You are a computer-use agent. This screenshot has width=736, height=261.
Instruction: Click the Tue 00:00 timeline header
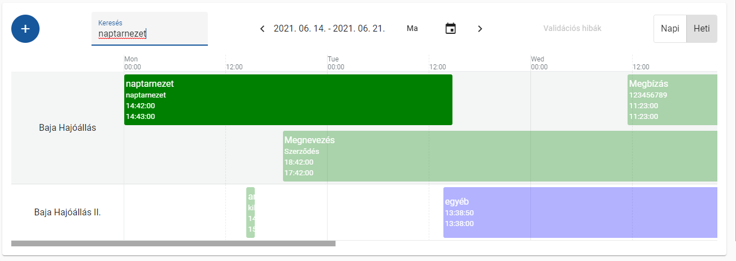coord(336,63)
